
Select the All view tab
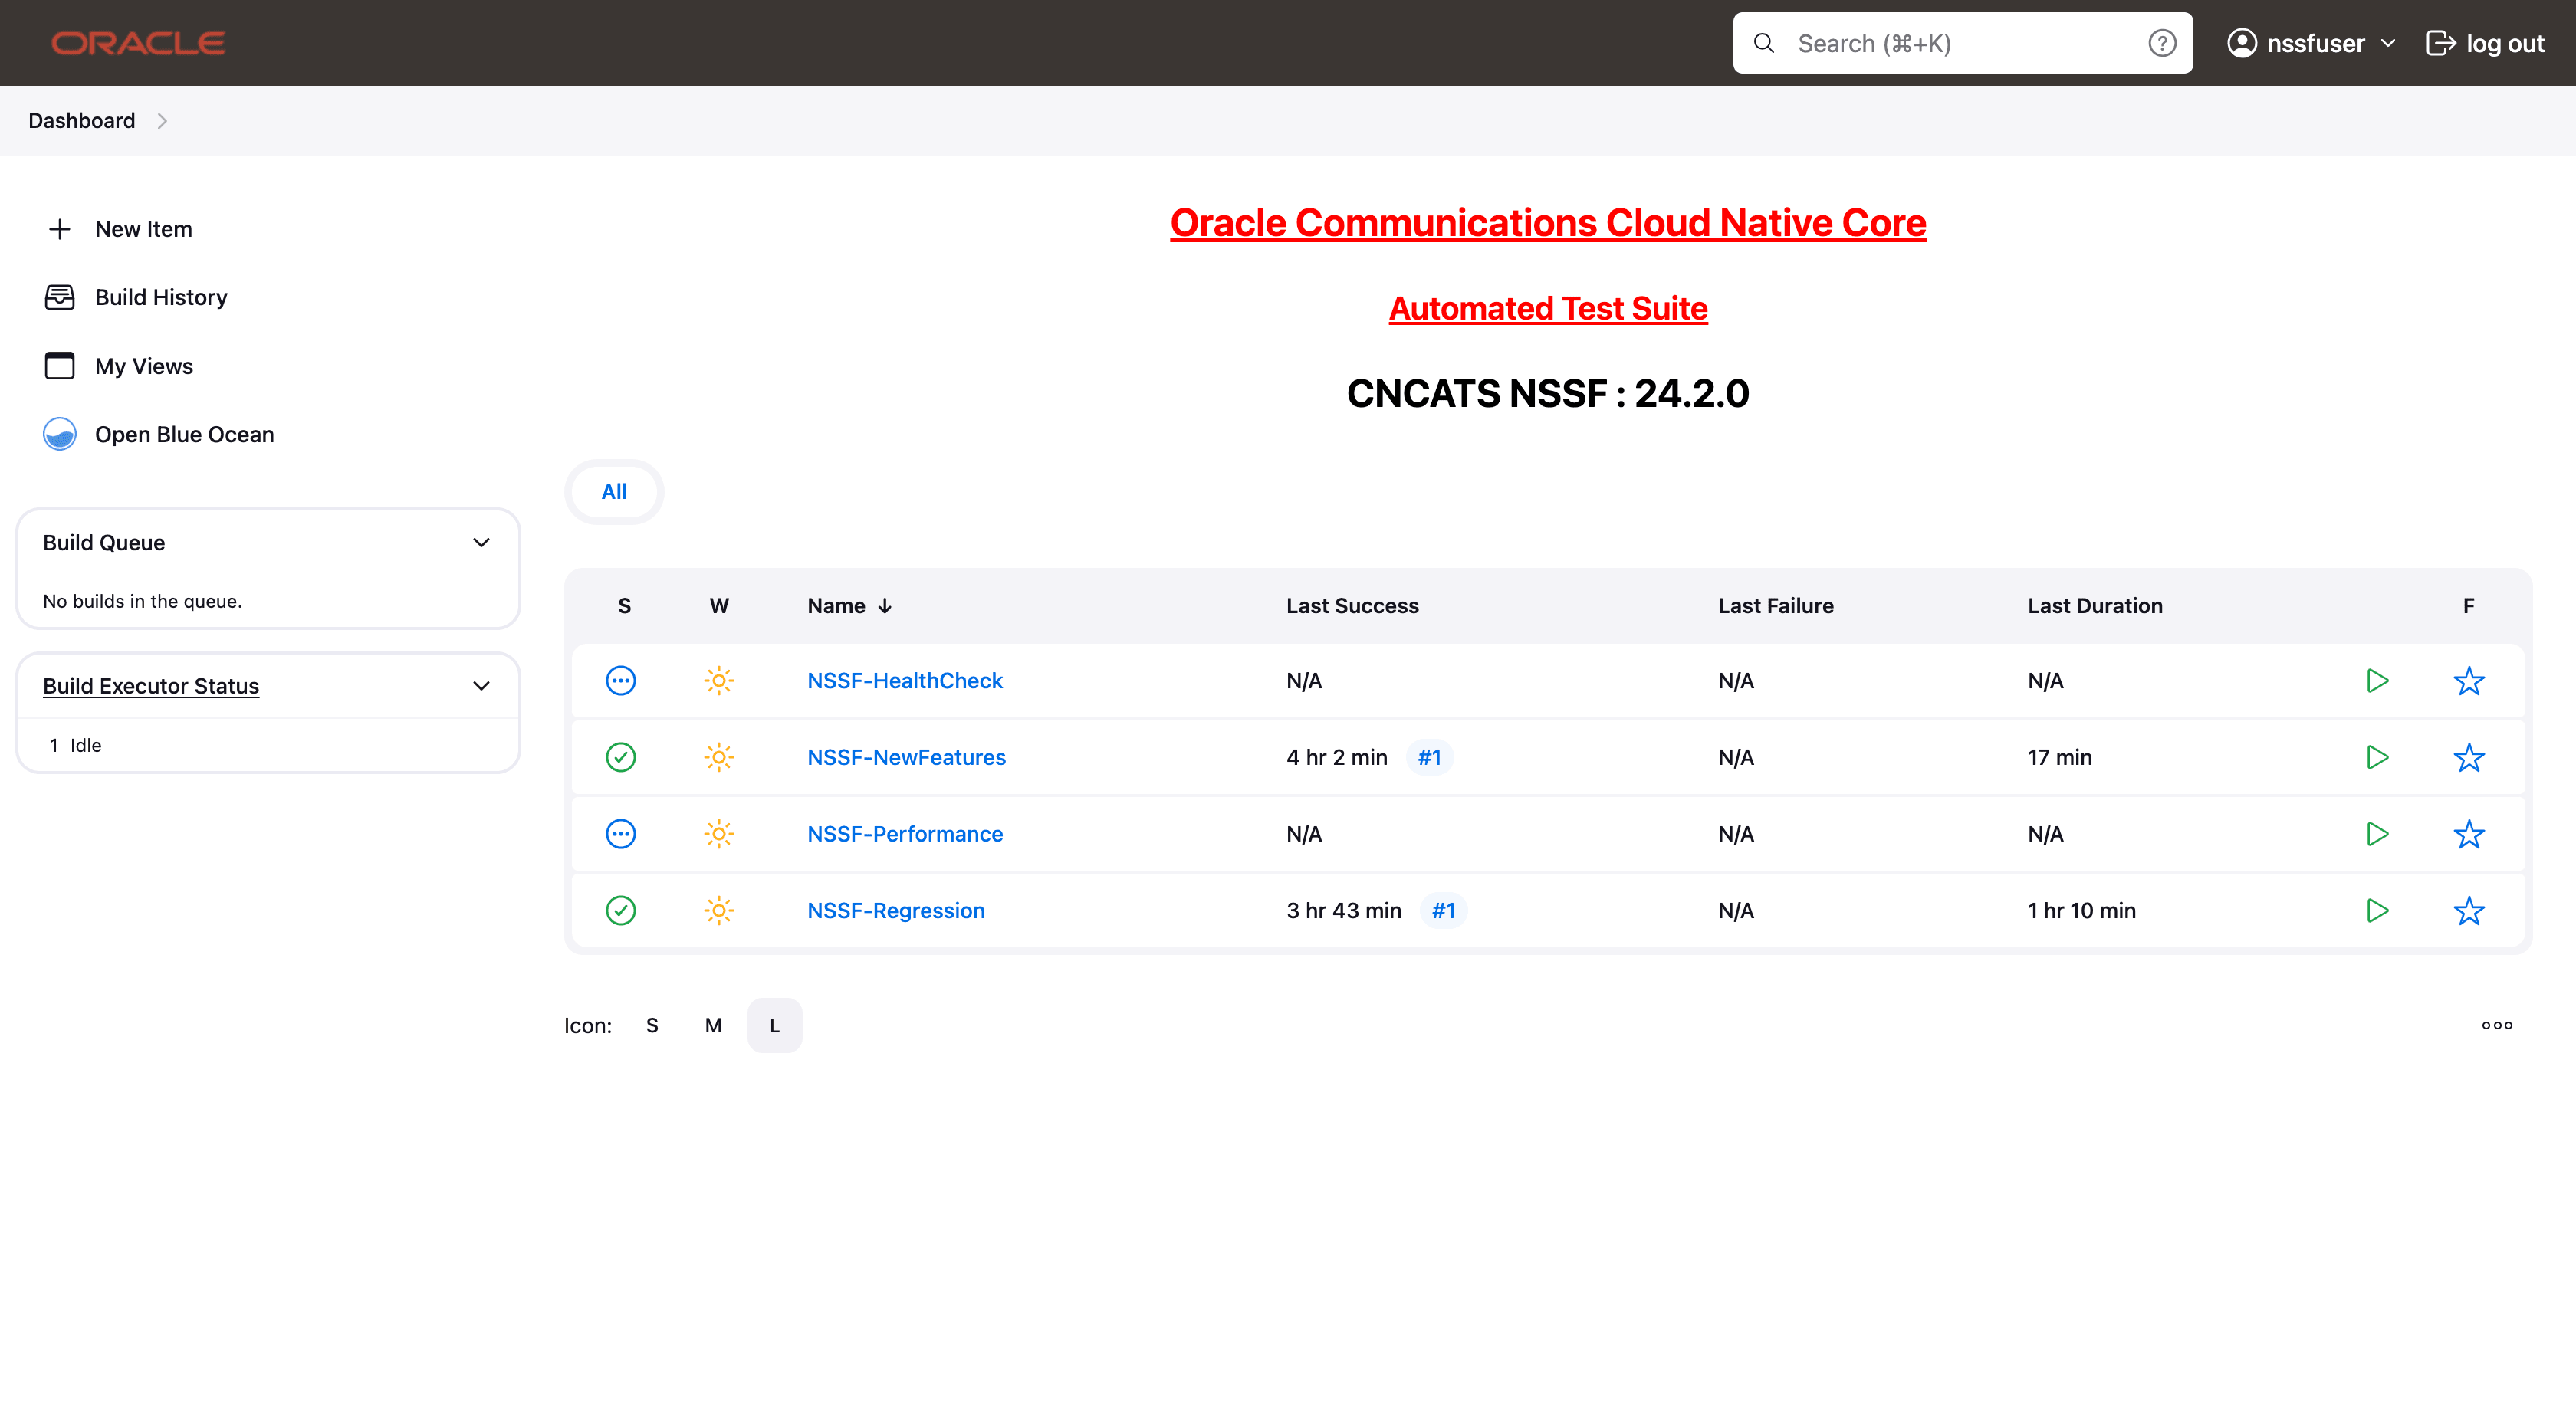tap(614, 491)
